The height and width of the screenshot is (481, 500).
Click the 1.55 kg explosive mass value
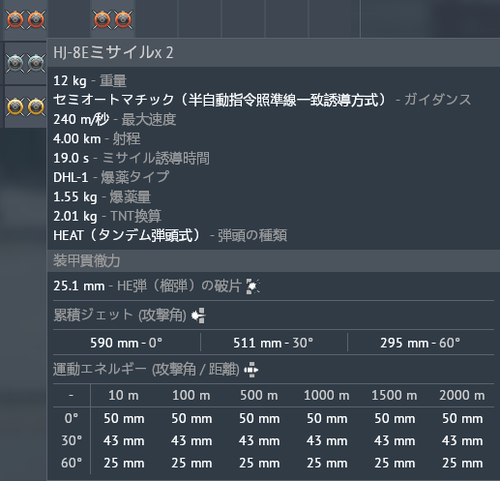tap(75, 197)
